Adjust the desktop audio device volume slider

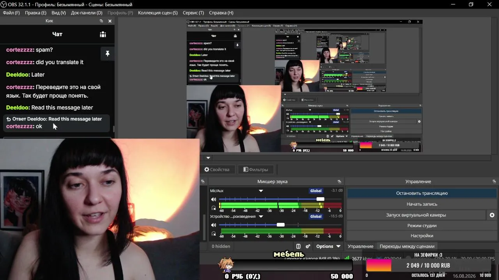(x=280, y=225)
